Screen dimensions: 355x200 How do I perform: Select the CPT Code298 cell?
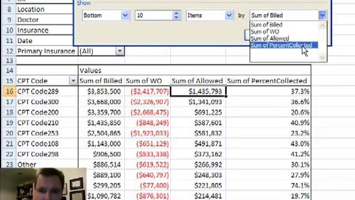tap(47, 154)
